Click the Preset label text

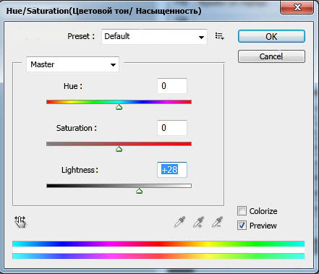(81, 36)
